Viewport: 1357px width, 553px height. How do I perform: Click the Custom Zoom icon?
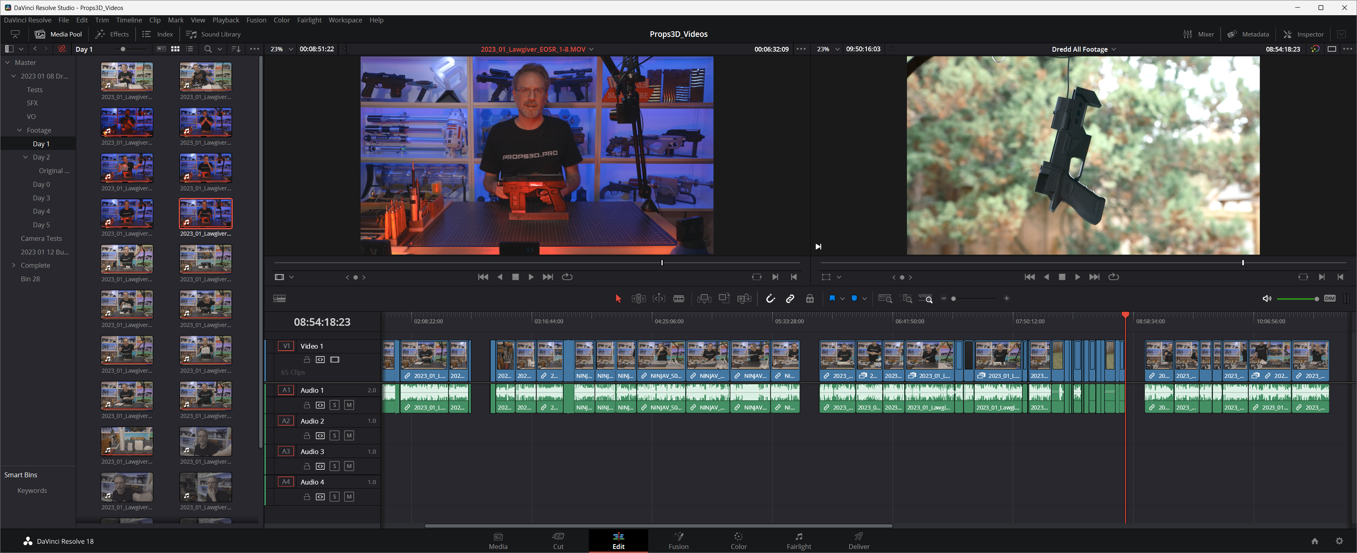(925, 299)
